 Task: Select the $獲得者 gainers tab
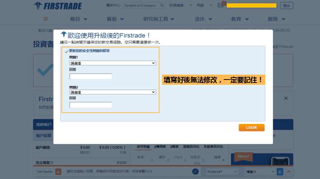point(160,147)
